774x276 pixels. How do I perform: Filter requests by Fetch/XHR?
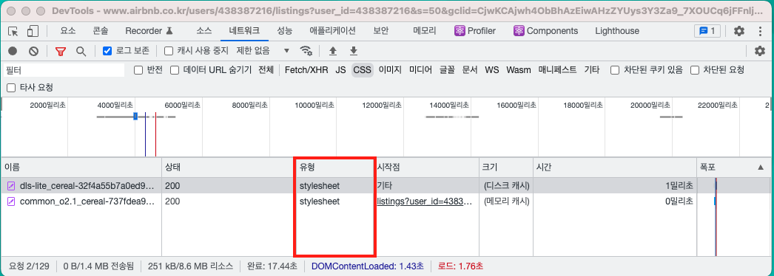coord(306,70)
